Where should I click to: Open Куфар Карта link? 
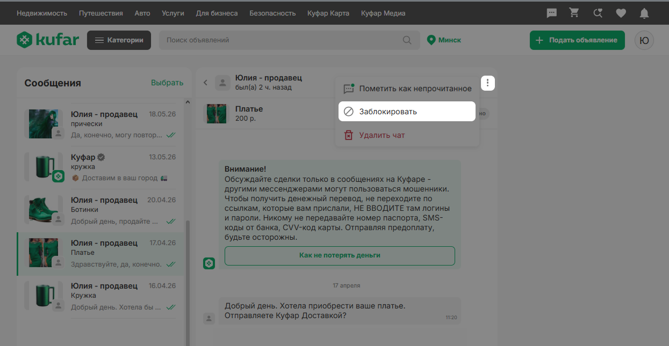(328, 13)
